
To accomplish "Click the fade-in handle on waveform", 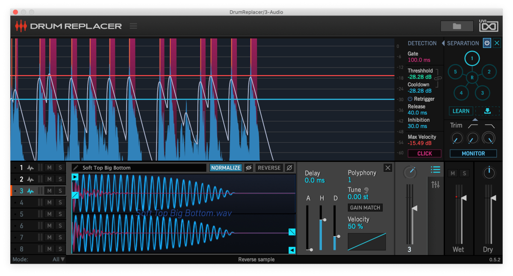I will (x=75, y=195).
